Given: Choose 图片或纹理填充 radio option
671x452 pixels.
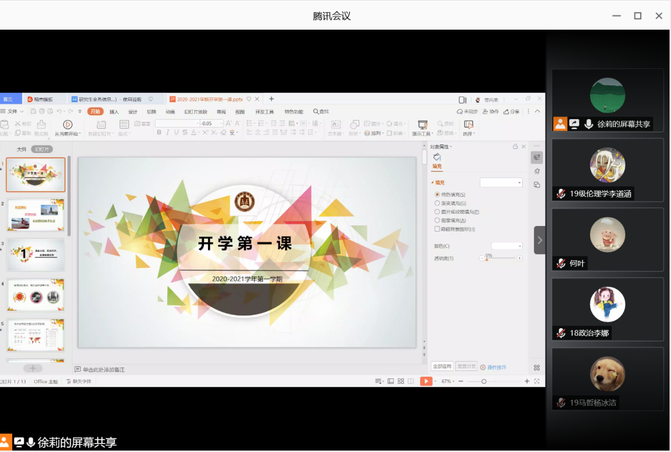Looking at the screenshot, I should [437, 212].
